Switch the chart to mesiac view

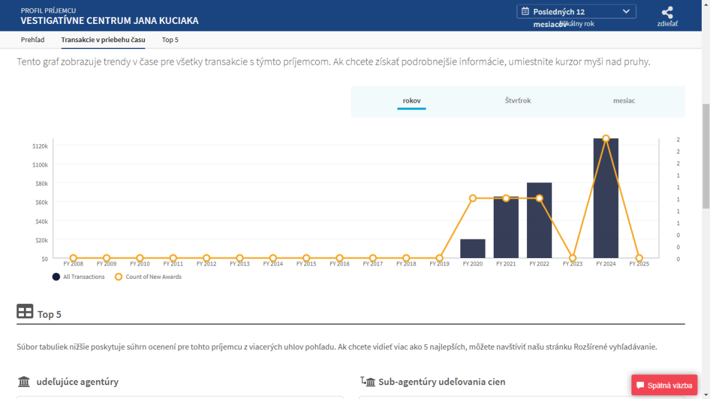(624, 101)
